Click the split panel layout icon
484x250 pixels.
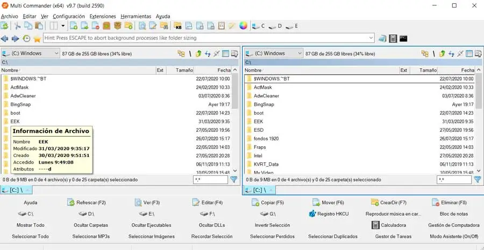54,26
